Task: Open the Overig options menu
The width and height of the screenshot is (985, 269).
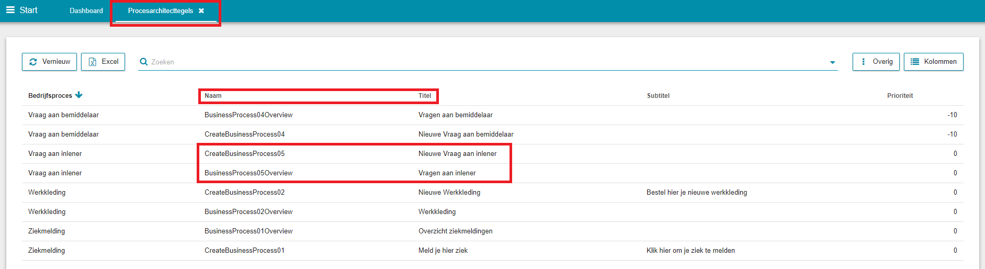Action: (x=876, y=62)
